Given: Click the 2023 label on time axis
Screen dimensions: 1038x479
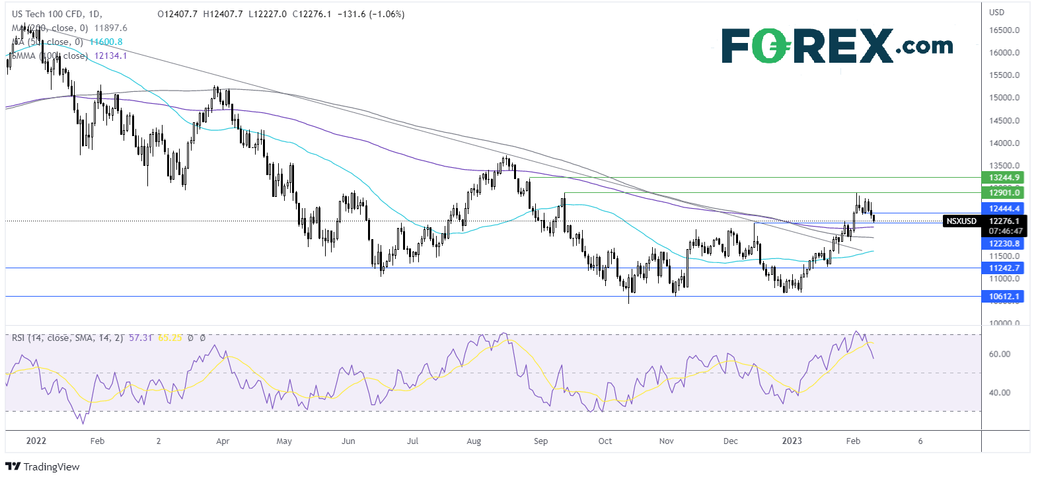Looking at the screenshot, I should click(x=792, y=441).
